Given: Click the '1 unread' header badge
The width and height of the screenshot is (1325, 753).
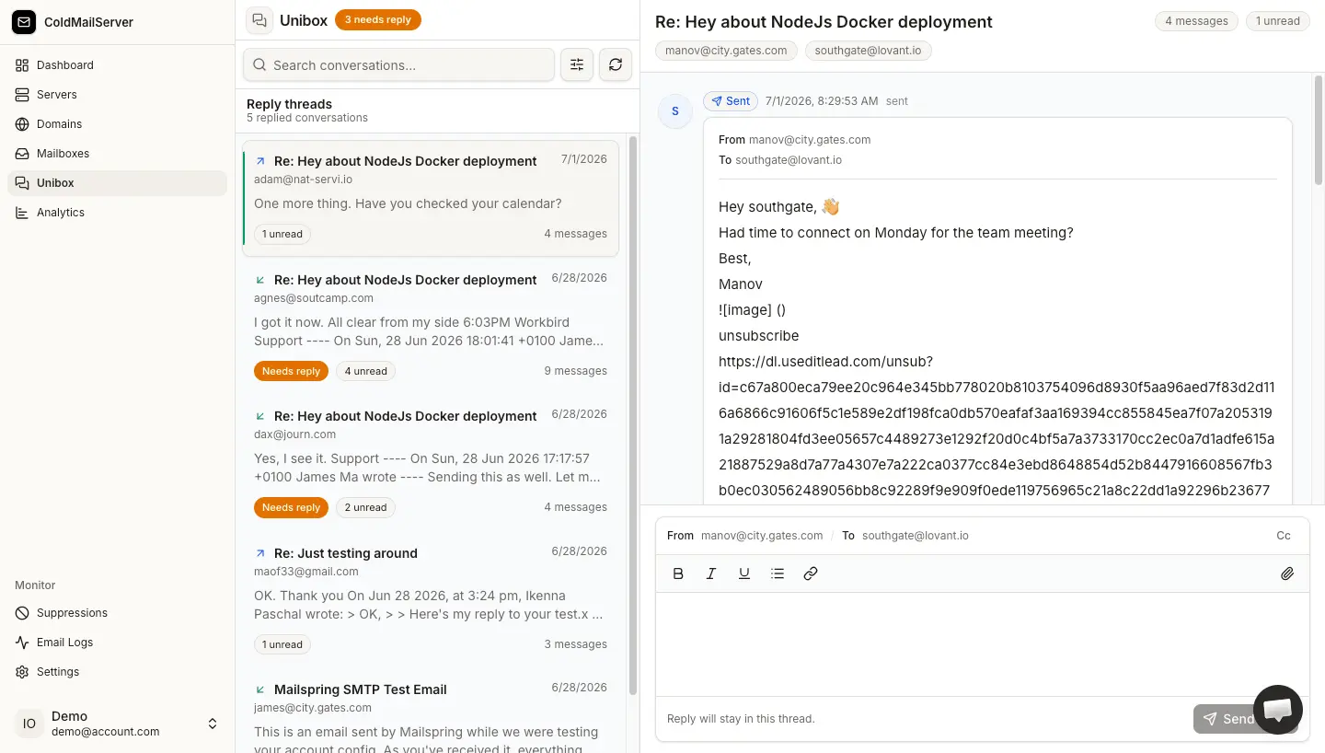Looking at the screenshot, I should point(1278,21).
